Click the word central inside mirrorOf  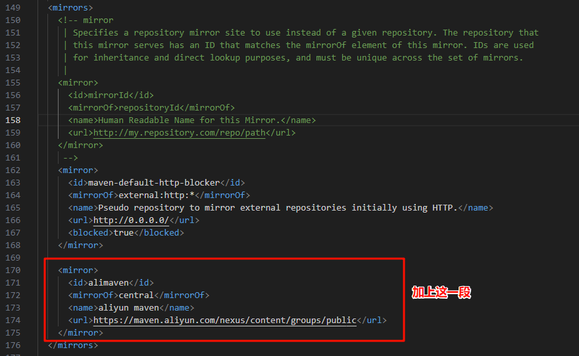[136, 295]
